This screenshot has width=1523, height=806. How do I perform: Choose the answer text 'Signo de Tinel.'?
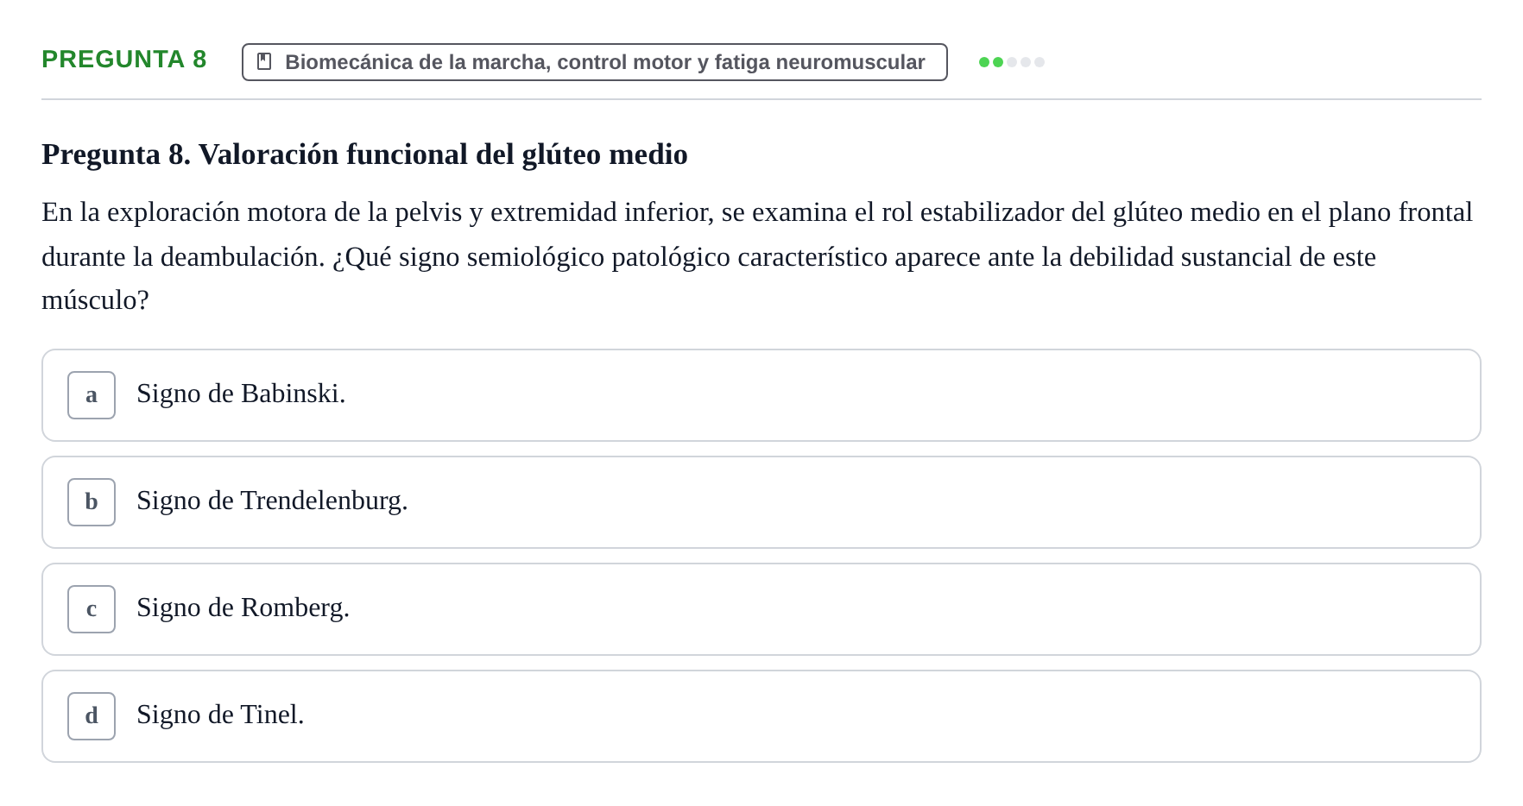(x=220, y=715)
